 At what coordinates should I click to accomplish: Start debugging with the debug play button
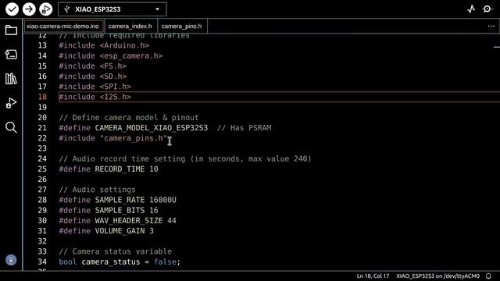tap(45, 9)
